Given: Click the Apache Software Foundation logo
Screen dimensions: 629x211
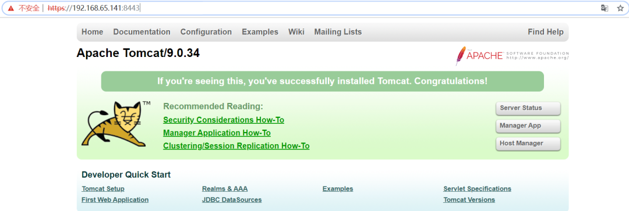Looking at the screenshot, I should [512, 56].
